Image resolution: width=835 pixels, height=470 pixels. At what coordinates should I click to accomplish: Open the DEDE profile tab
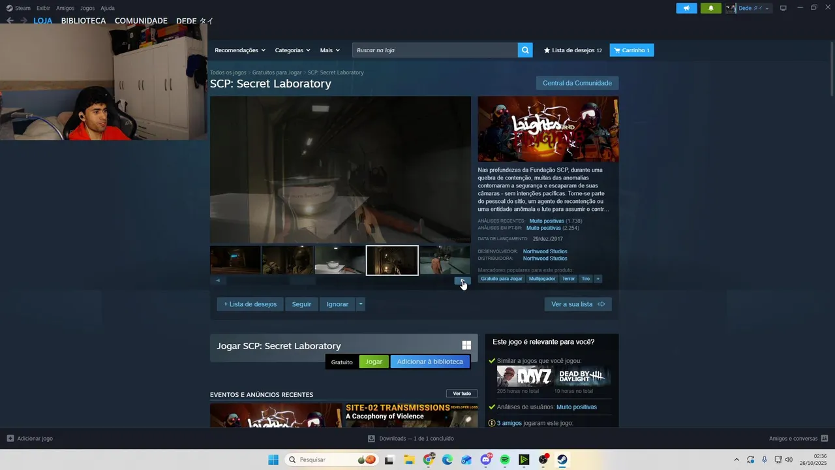tap(195, 21)
